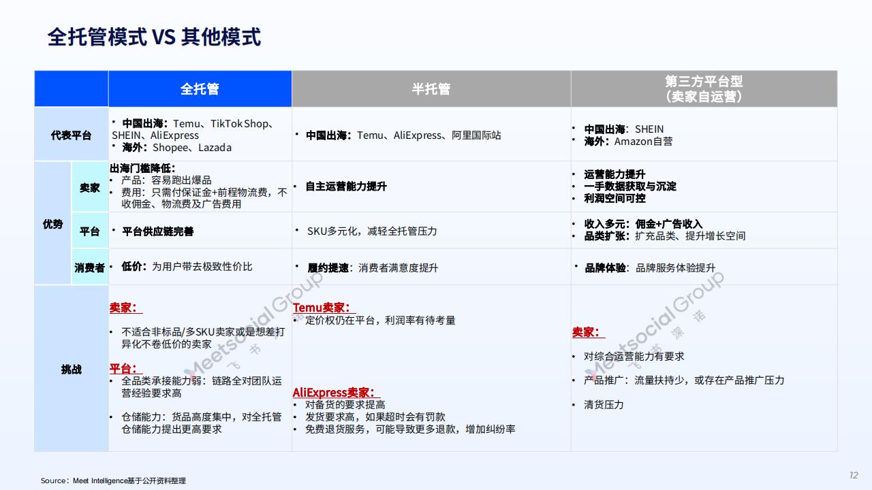This screenshot has height=490, width=872.
Task: Click the line 中国出海：SHEIN
Action: [x=623, y=129]
